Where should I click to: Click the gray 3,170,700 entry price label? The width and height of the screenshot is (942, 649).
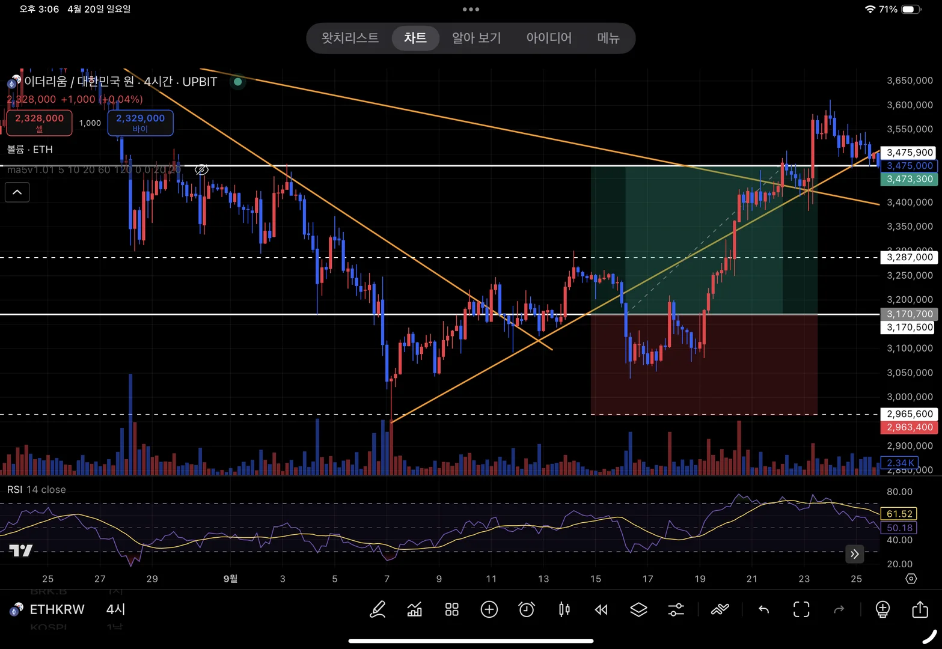click(910, 314)
